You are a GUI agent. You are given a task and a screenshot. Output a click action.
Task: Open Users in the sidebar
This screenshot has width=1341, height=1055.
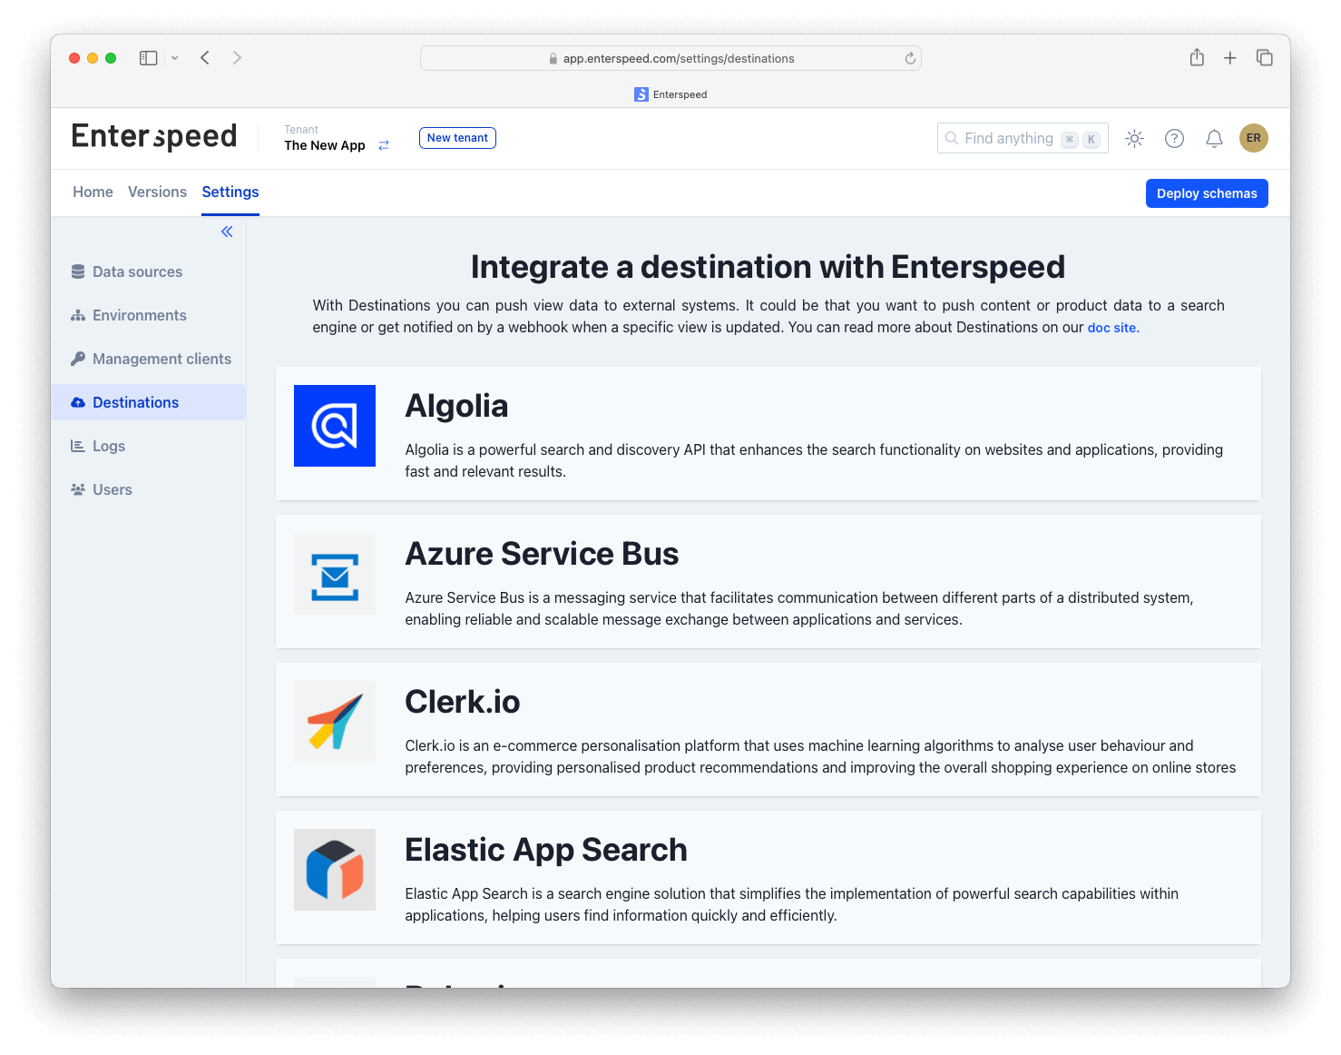coord(149,489)
